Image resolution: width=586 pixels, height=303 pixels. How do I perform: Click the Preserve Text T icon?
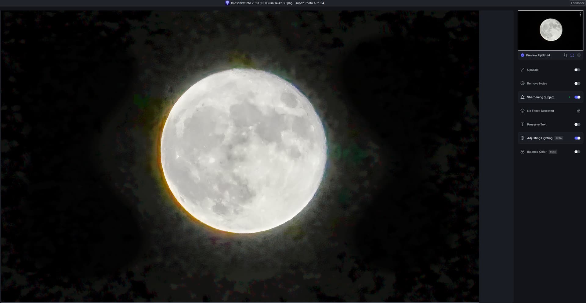tap(522, 124)
